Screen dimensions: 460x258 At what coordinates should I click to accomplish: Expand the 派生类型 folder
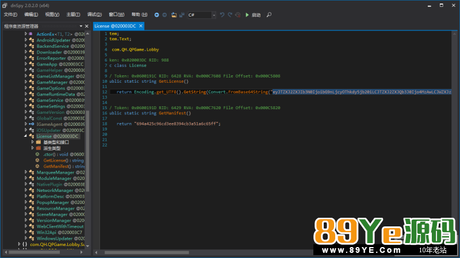(33, 148)
